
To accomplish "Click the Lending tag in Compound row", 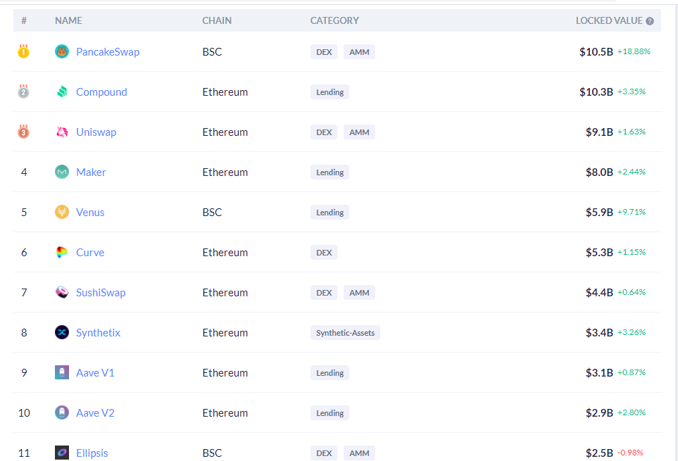I will click(330, 92).
